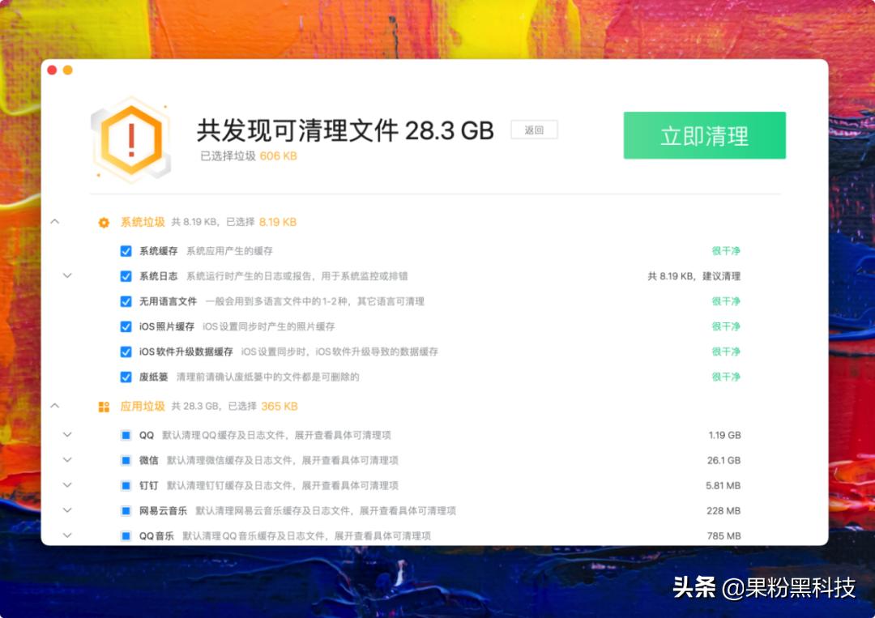Click the grid icon beside 应用垃圾
Viewport: 875px width, 618px height.
pyautogui.click(x=103, y=407)
